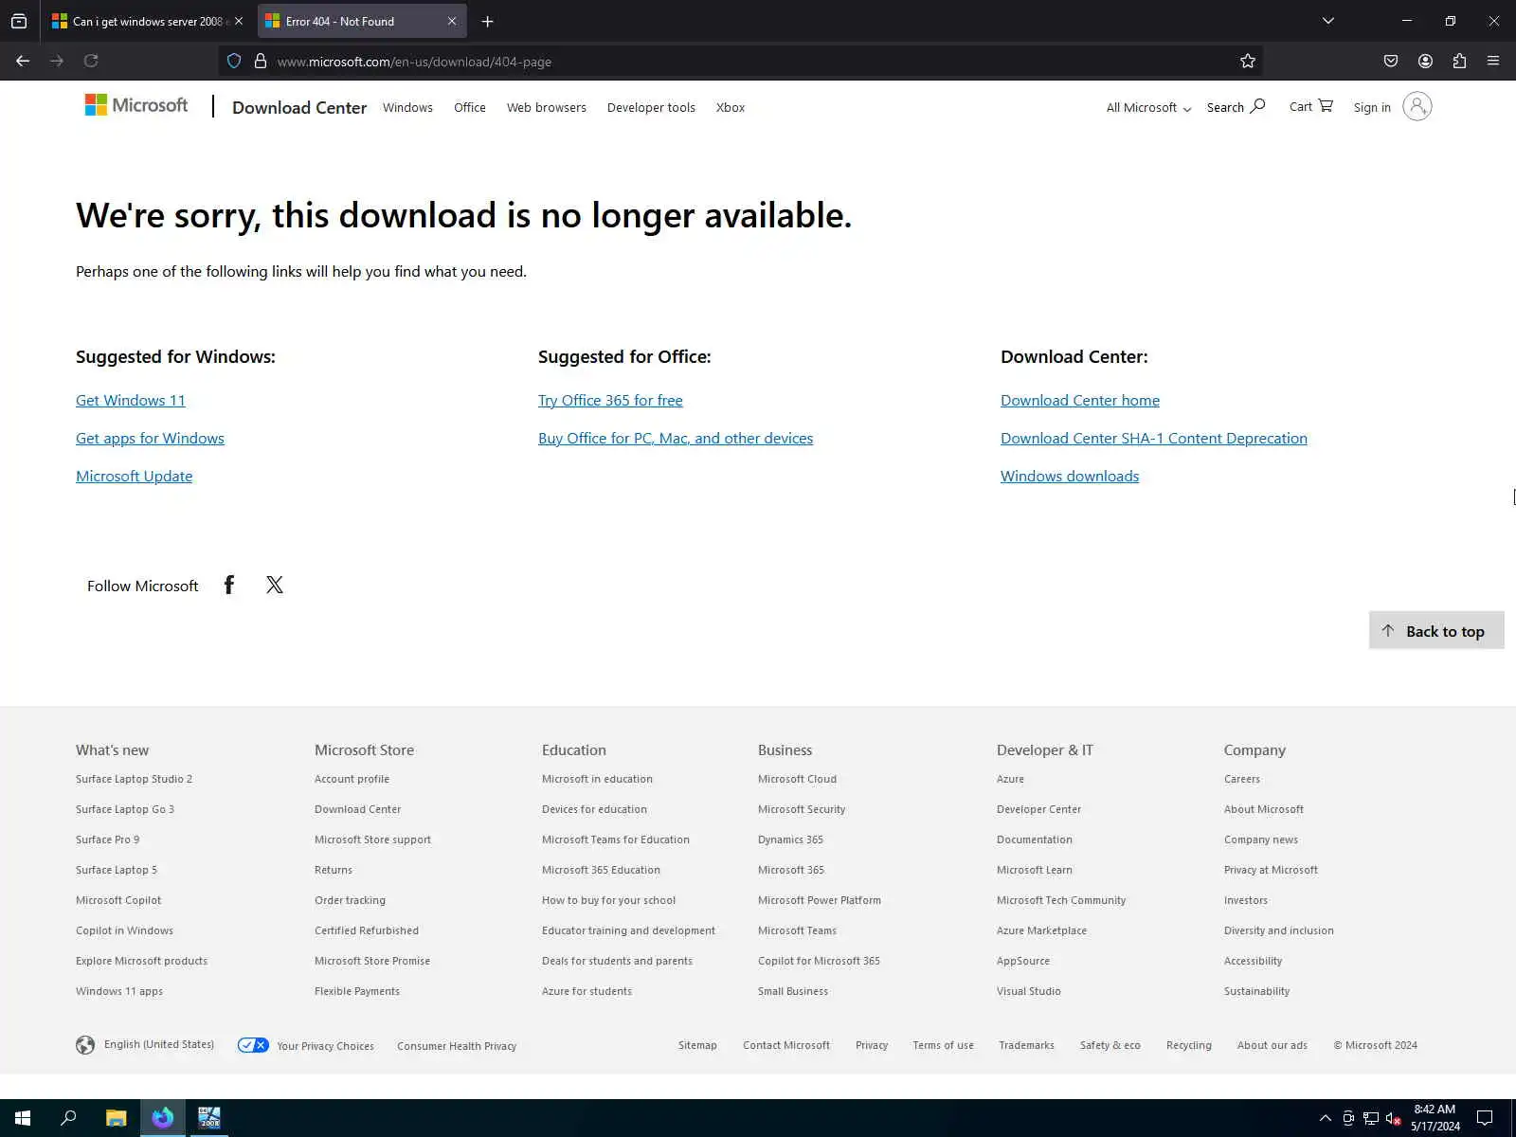
Task: Open the Sitemap footer link
Action: 697,1045
